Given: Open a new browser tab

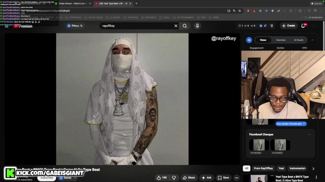Looking at the screenshot, I should [136, 4].
